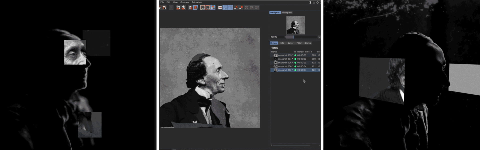Click the snapshot 007 thumbnail icon
Image resolution: width=480 pixels, height=150 pixels.
click(x=276, y=70)
